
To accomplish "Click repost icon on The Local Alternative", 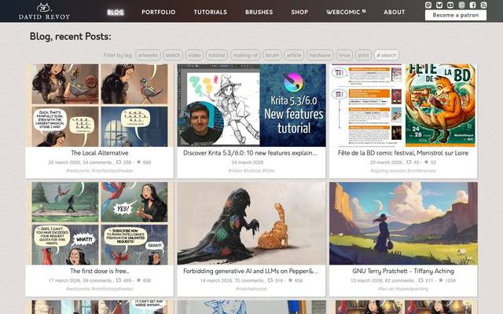I will 119,162.
